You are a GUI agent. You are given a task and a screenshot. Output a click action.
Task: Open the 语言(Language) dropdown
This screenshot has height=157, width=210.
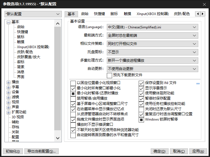pos(152,27)
